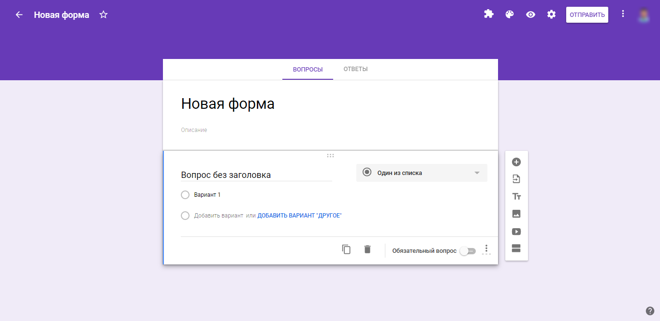Click the add video icon in sidebar
This screenshot has height=321, width=660.
(x=516, y=232)
